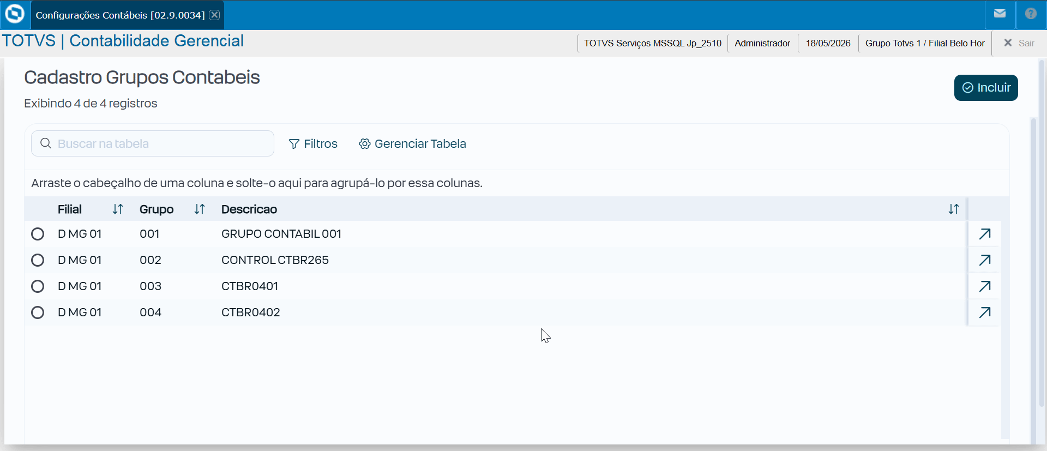
Task: Click the CTBR0401 description cell
Action: coord(250,286)
